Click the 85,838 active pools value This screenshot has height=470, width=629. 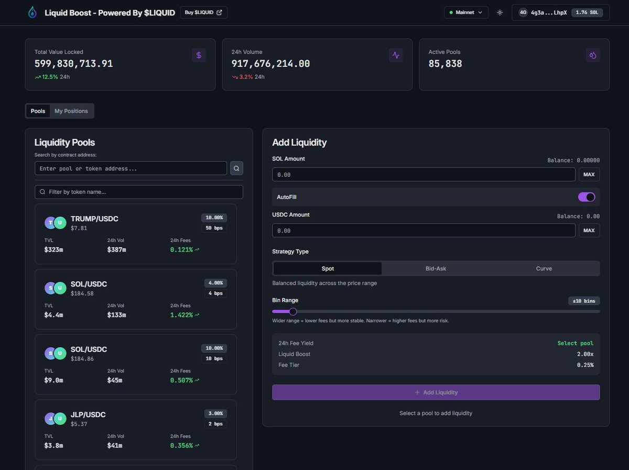446,64
